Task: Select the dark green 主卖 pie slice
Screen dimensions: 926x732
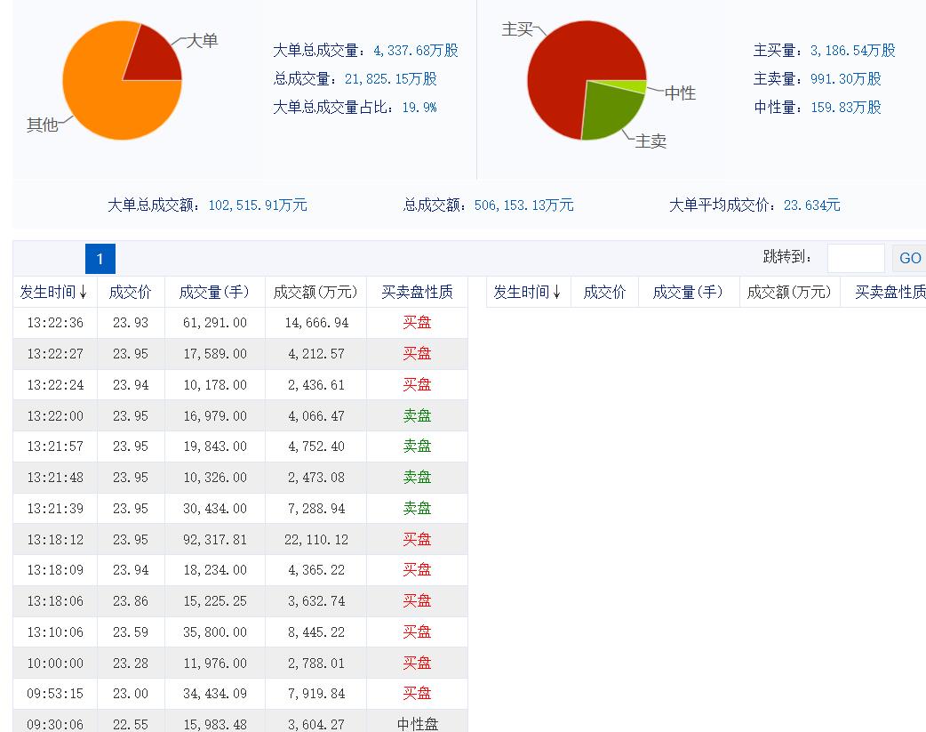Action: coord(608,111)
